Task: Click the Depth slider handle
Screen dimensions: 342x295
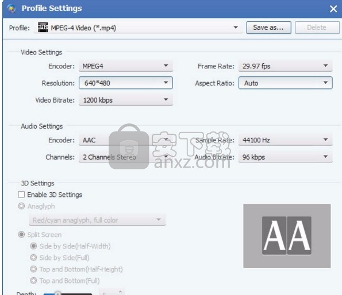Action: click(x=57, y=293)
